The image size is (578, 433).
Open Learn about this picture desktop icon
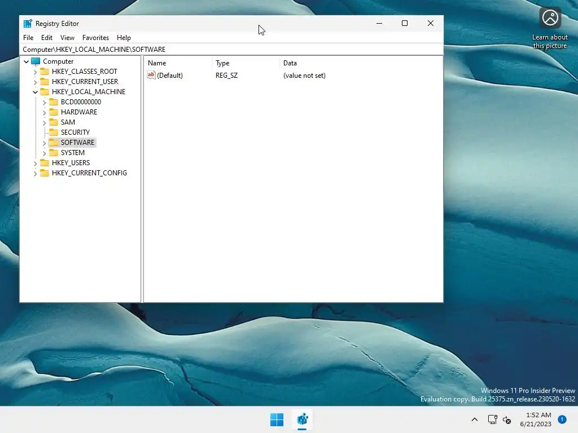(x=550, y=29)
